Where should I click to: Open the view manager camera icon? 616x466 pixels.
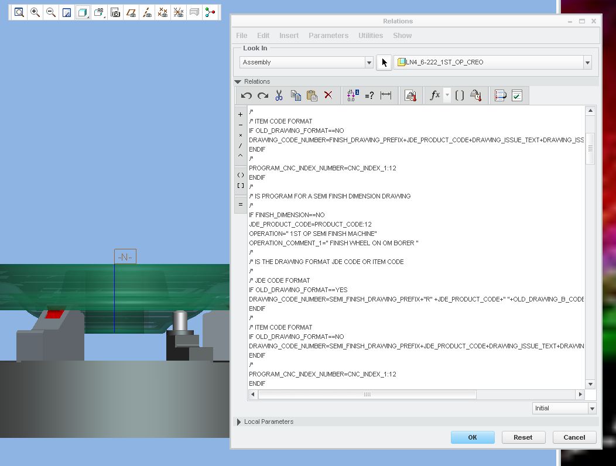(115, 12)
